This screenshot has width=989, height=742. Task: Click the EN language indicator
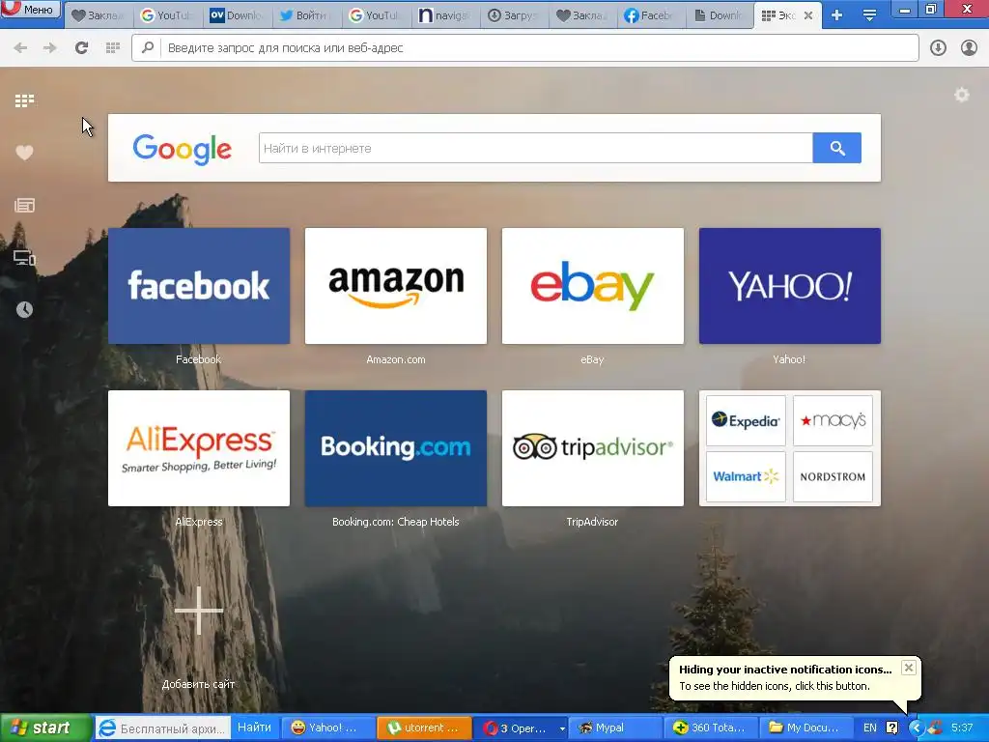(x=870, y=728)
